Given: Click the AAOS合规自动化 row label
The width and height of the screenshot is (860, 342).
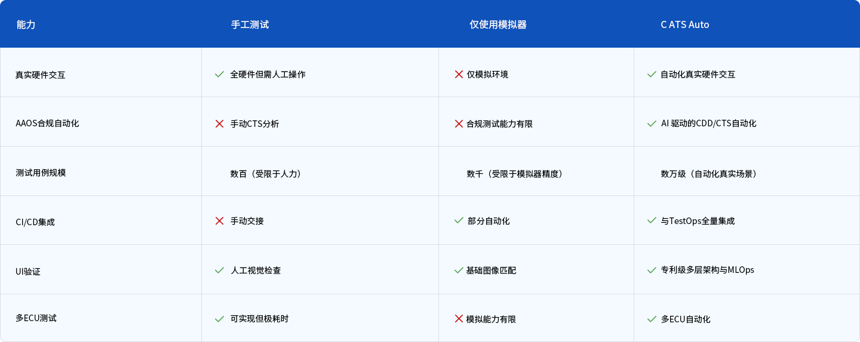Looking at the screenshot, I should tap(47, 123).
